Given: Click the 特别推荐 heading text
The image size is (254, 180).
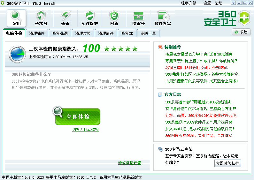Looking at the screenshot, I should [173, 47].
